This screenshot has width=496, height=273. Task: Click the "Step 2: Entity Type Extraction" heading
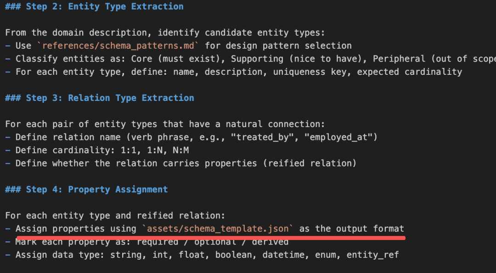tap(94, 6)
